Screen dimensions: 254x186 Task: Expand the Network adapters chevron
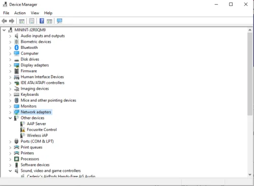[10, 112]
